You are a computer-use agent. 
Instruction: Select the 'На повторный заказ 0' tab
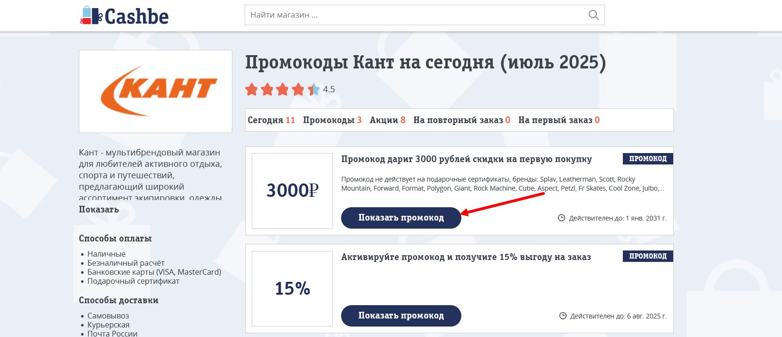point(462,120)
